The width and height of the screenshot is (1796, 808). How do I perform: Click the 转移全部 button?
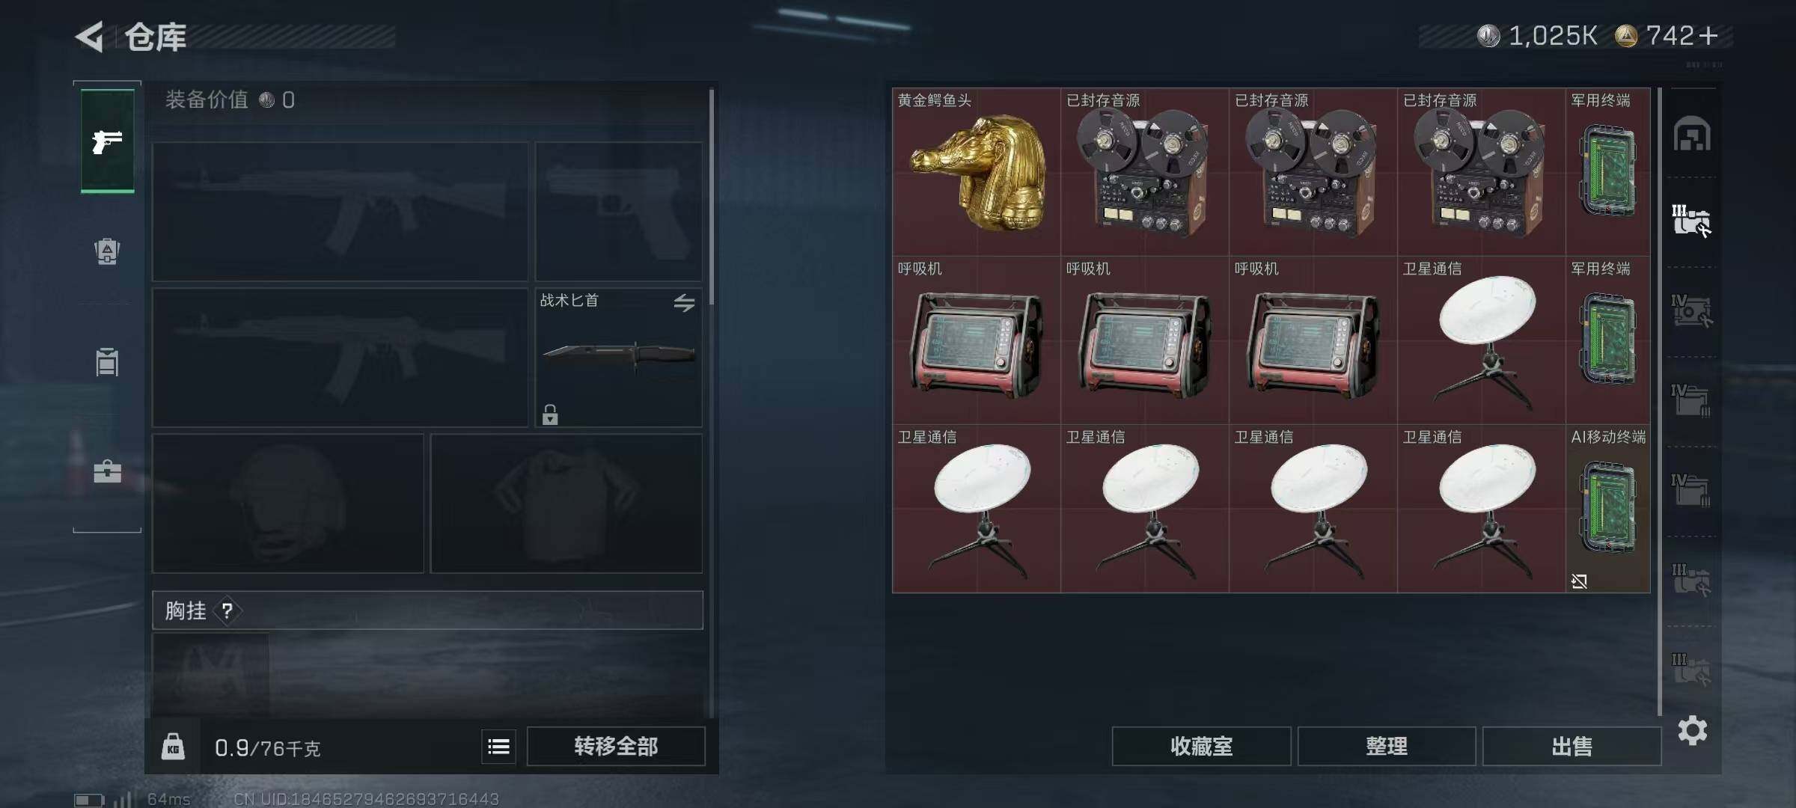(x=616, y=746)
